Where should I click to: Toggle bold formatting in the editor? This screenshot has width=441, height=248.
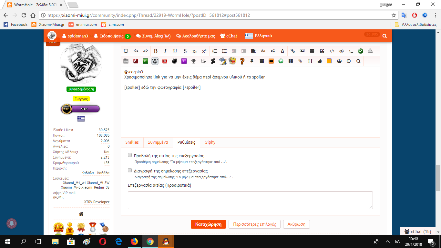[x=156, y=51]
